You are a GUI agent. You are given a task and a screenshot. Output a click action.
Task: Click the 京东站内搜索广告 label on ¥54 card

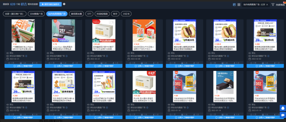[17, 56]
